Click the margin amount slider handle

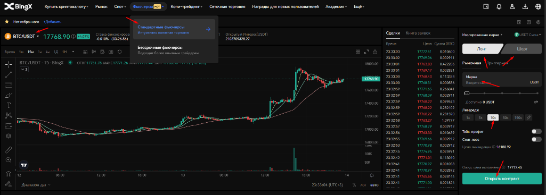click(x=467, y=93)
